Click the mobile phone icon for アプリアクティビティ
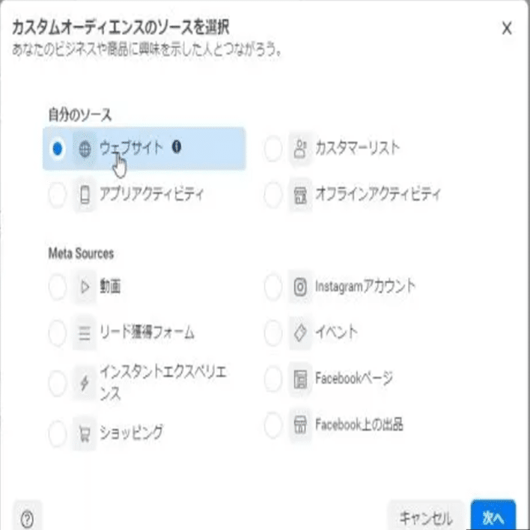The height and width of the screenshot is (530, 530). pos(84,195)
